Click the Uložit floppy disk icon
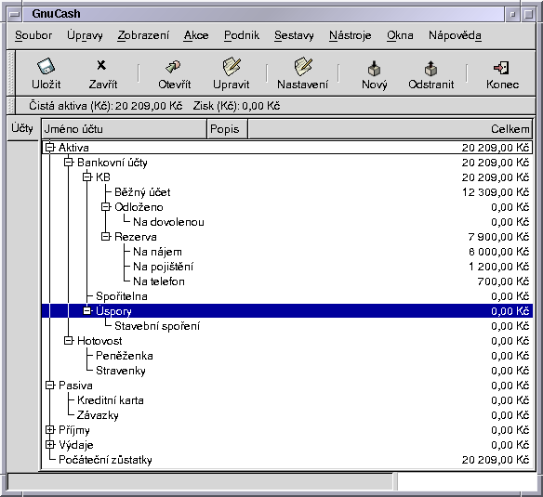This screenshot has width=543, height=497. pyautogui.click(x=46, y=66)
